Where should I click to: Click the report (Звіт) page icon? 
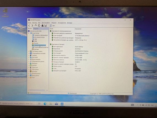[x=51, y=26]
